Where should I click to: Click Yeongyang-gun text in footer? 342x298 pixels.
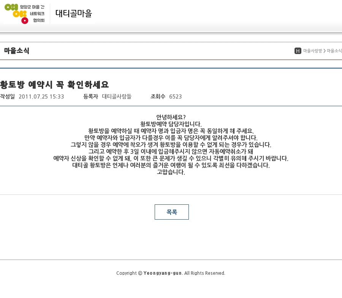point(162,273)
